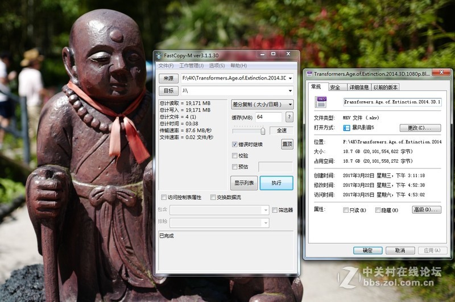
Task: Click the 来源 source button
Action: pos(168,78)
